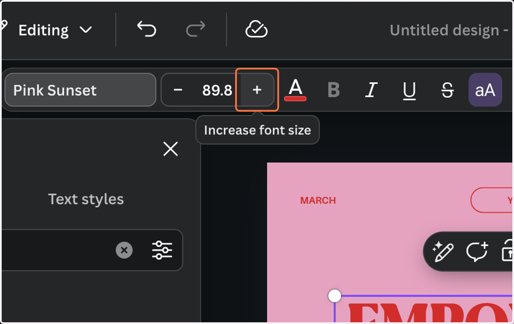Open the search filter options
This screenshot has width=514, height=324.
[162, 250]
